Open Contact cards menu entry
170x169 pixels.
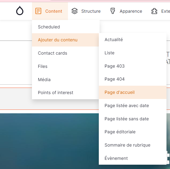(53, 53)
